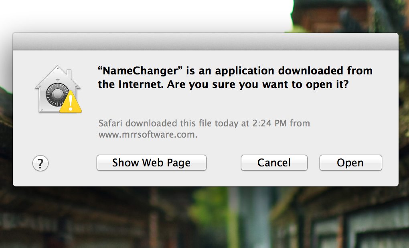
Task: Click the question mark help button
Action: [40, 164]
